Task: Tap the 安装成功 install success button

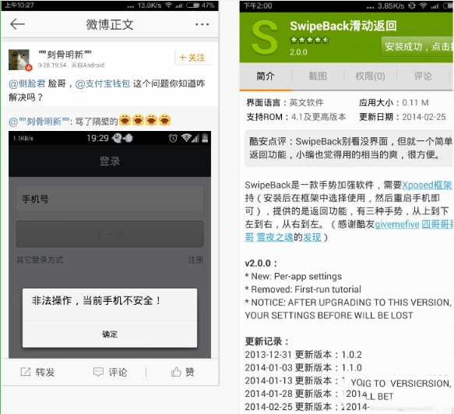Action: 417,46
